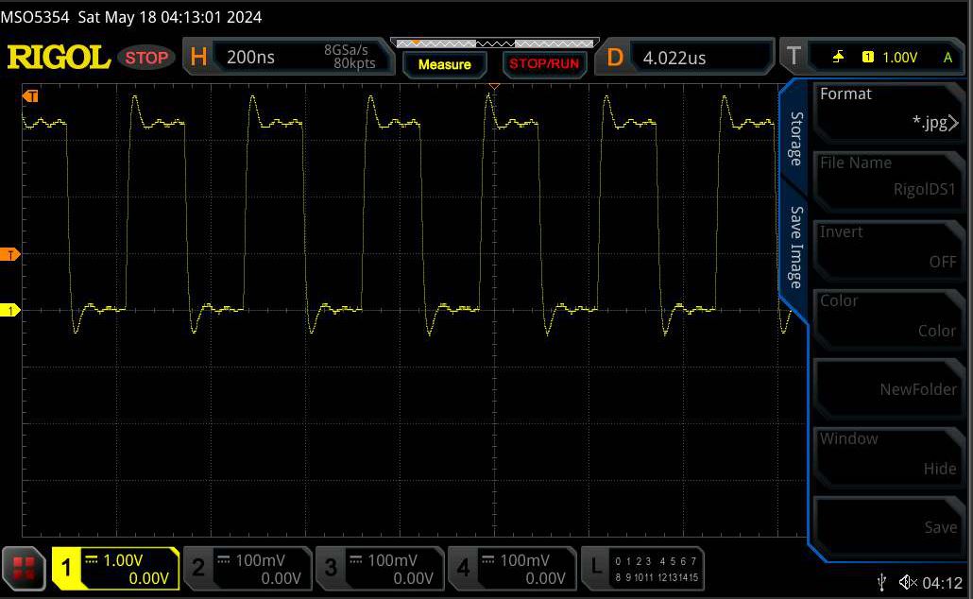Select channel 1 indicator at the bottom
This screenshot has height=599, width=973.
(116, 568)
